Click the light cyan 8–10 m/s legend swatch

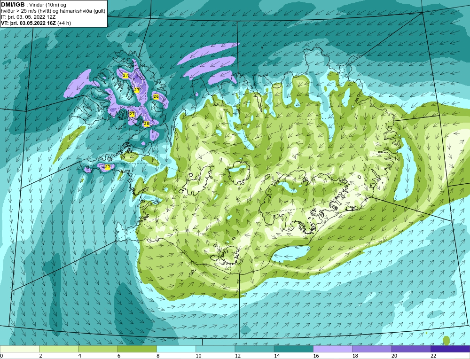tap(176, 349)
